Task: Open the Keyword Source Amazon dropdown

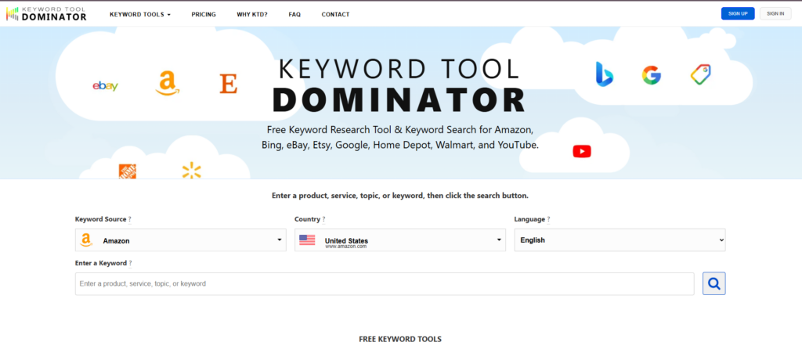Action: click(x=181, y=240)
